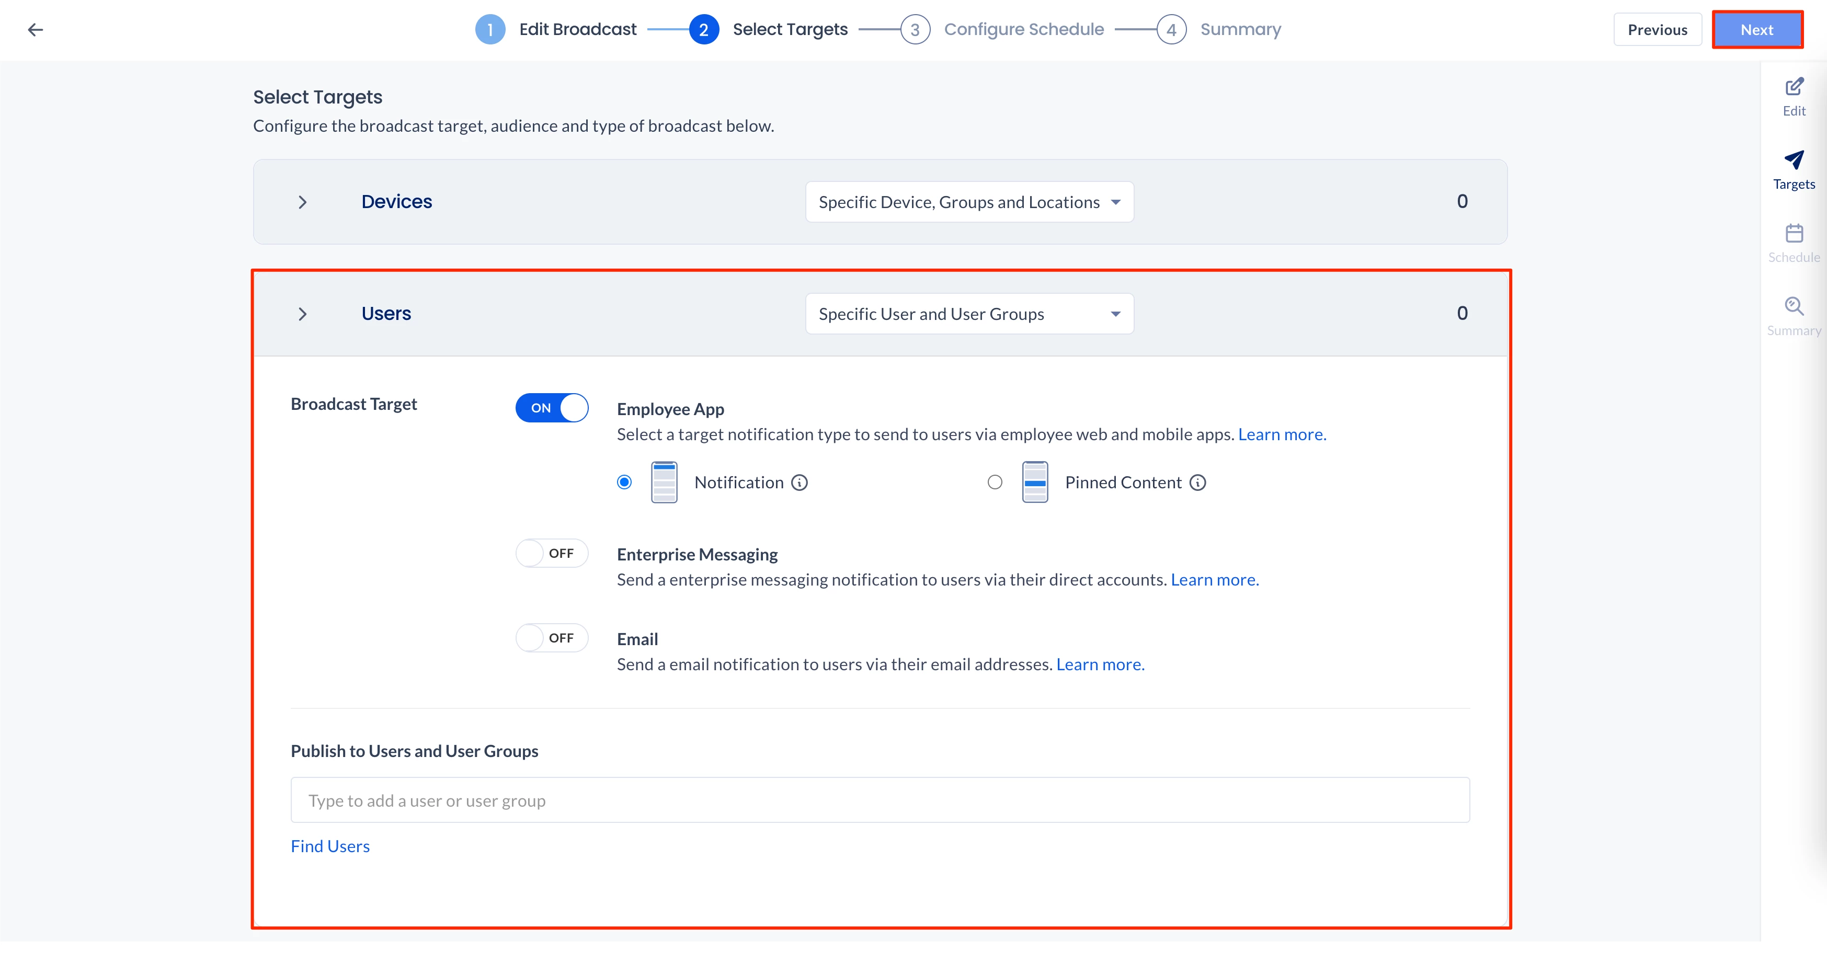Click the info icon beside Notification

(800, 483)
